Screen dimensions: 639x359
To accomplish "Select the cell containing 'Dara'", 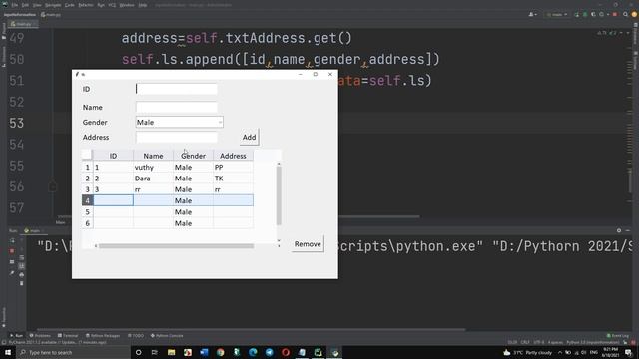I will point(153,179).
